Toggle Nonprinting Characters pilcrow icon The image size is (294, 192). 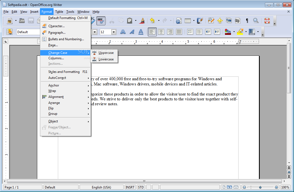pos(247,21)
